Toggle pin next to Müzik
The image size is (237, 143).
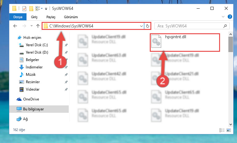(66, 75)
